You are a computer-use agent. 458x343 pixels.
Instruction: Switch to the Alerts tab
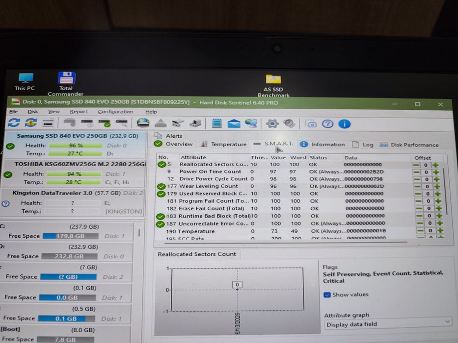(168, 136)
